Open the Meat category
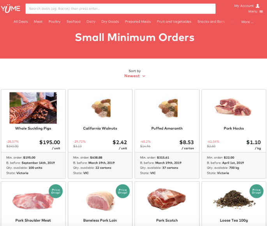This screenshot has width=267, height=226. click(38, 21)
